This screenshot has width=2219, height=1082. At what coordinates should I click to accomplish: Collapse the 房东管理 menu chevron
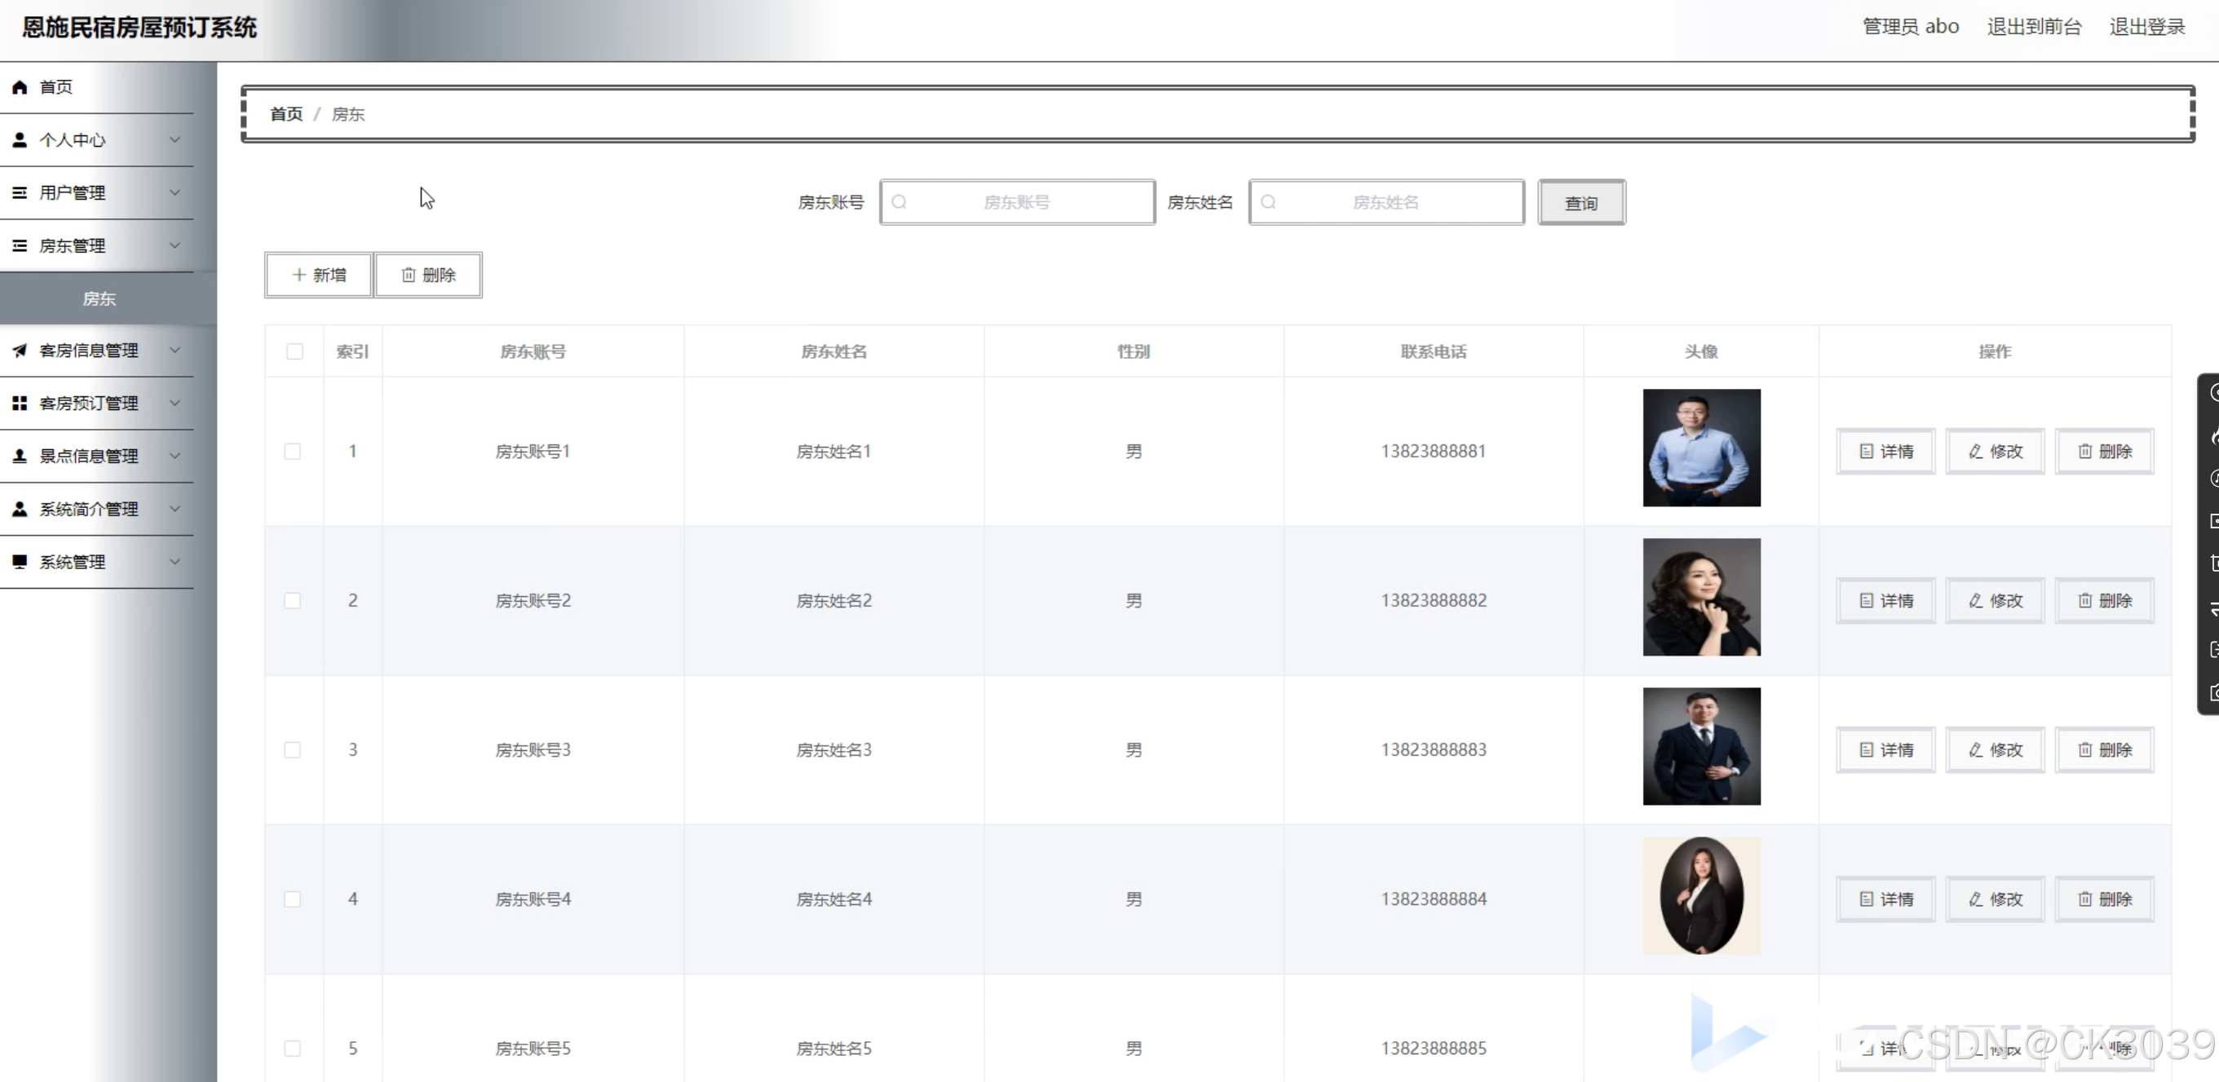(175, 245)
